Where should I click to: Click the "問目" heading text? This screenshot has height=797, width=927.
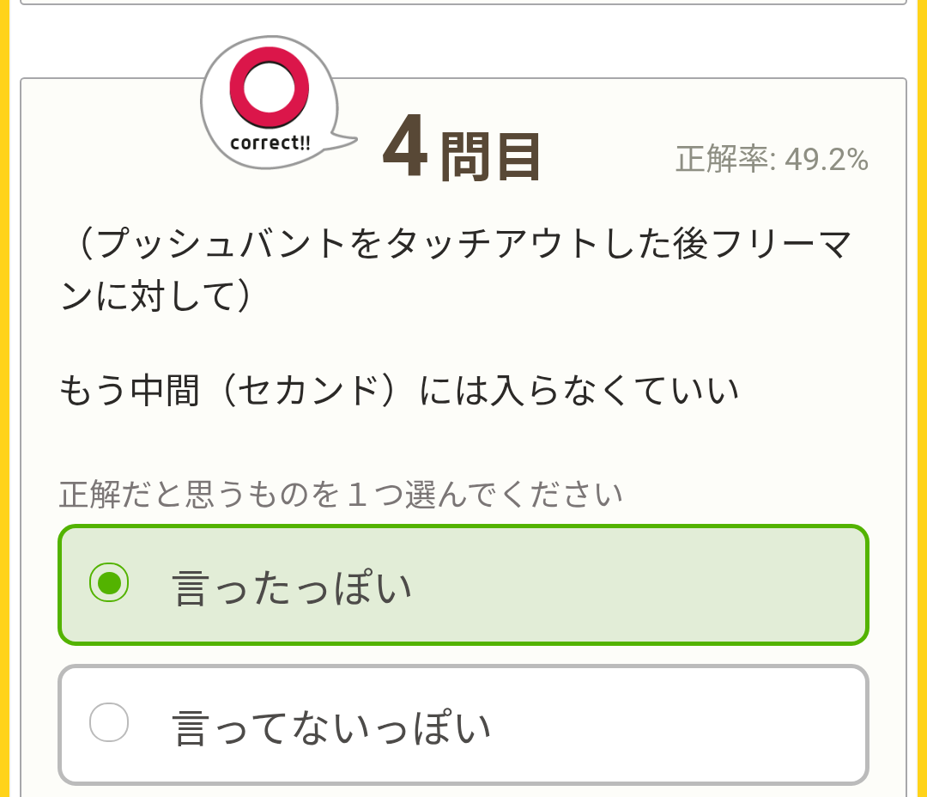tap(490, 157)
